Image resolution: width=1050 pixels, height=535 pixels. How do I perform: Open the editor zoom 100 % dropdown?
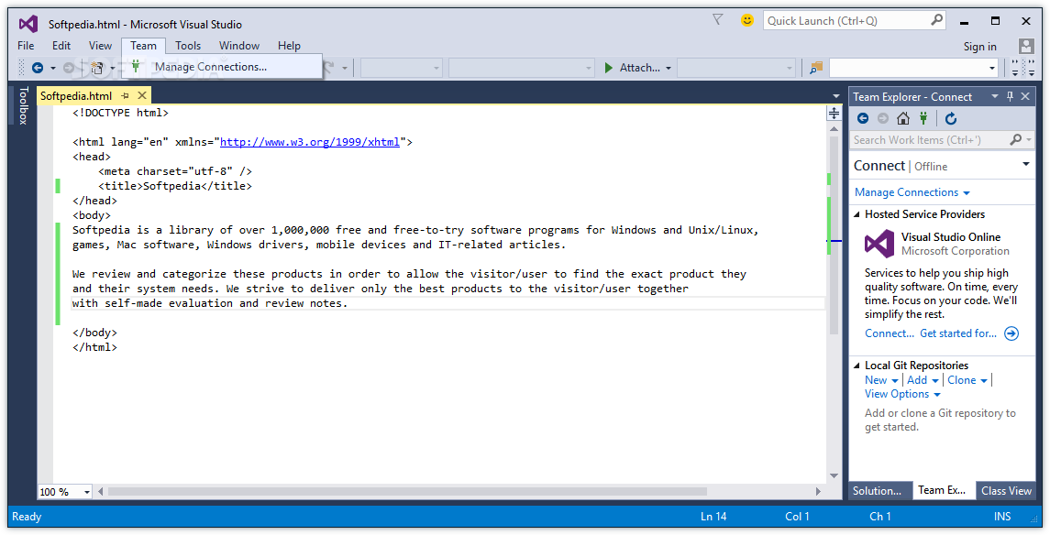(87, 492)
